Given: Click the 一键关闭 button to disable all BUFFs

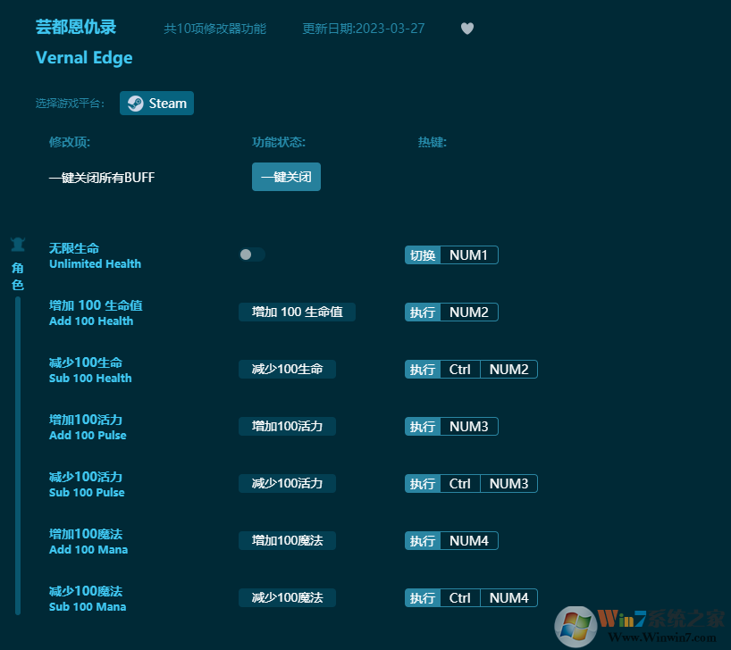Looking at the screenshot, I should pyautogui.click(x=286, y=177).
